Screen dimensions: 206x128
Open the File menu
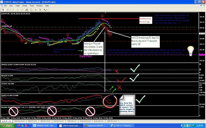coord(5,6)
